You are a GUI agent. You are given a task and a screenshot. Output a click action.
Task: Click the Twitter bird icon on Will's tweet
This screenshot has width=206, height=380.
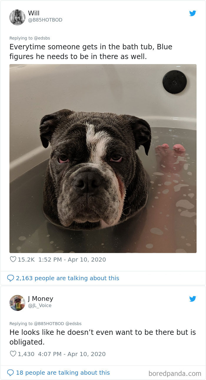tap(193, 13)
